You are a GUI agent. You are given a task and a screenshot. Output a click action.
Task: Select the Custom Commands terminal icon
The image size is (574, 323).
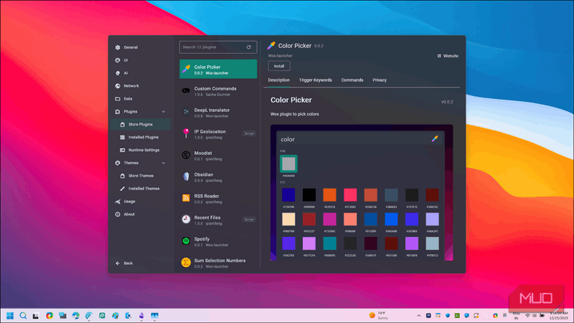tap(186, 90)
